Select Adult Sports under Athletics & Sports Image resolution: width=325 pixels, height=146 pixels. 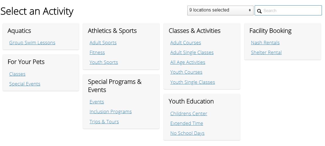coord(103,43)
